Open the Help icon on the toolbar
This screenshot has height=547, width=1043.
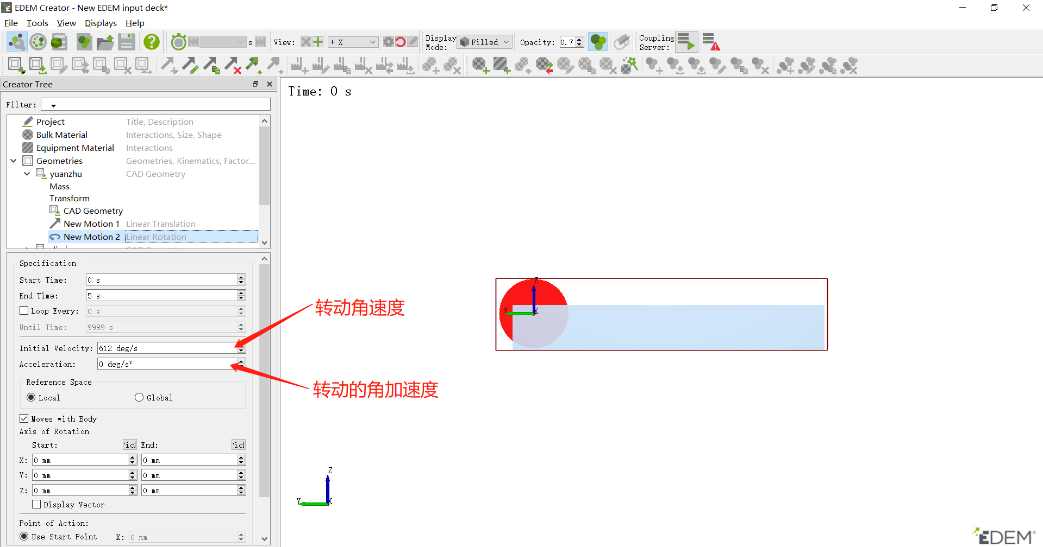[x=151, y=41]
